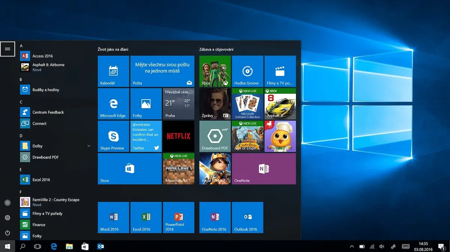Open Centrum Feedback in app list
Screen dimensions: 450x252
[55, 112]
